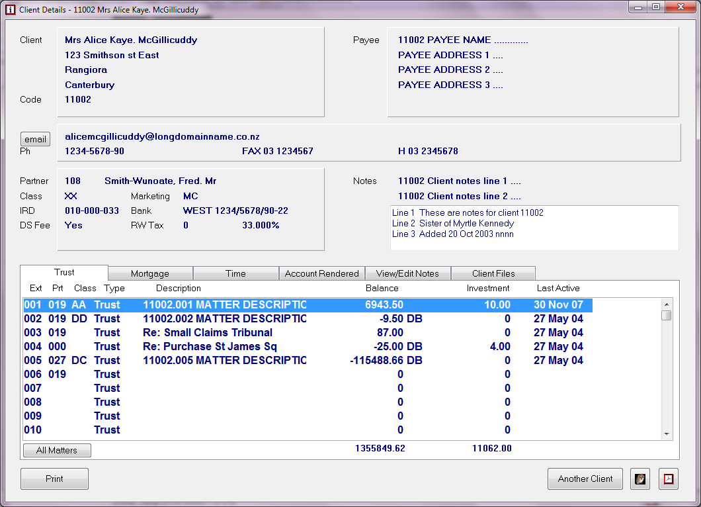Open the Time tab
The width and height of the screenshot is (701, 507).
point(235,273)
